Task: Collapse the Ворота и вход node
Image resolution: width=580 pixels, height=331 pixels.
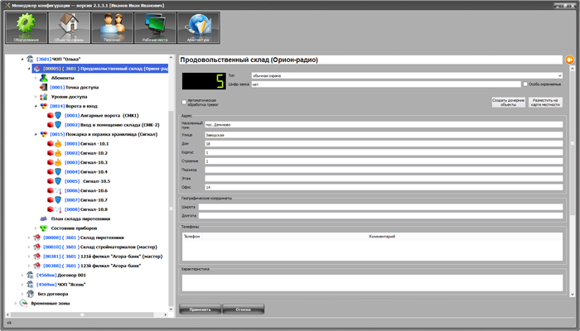Action: 36,105
